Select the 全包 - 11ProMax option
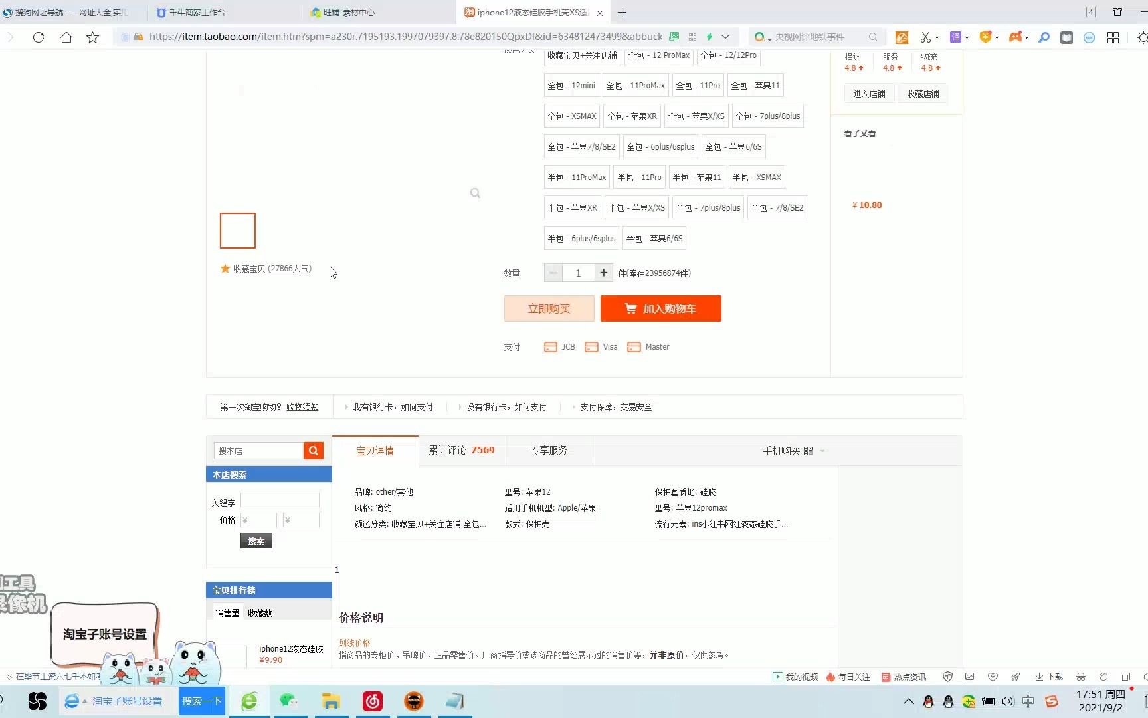Image resolution: width=1148 pixels, height=718 pixels. pos(636,86)
